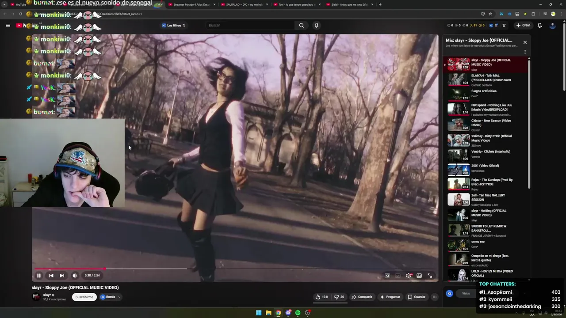Image resolution: width=566 pixels, height=318 pixels.
Task: Click the Crear button
Action: click(523, 25)
